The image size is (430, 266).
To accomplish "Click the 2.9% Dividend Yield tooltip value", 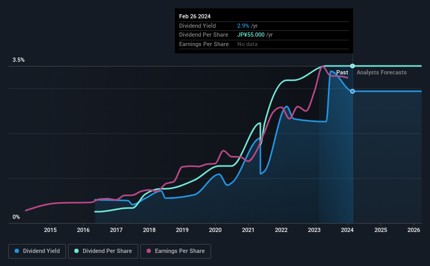I will [243, 26].
